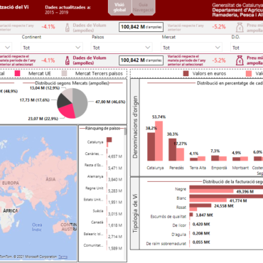This screenshot has height=263, width=263.
Task: Select the Mercat Tercers països legend swatch
Action: [x=64, y=73]
